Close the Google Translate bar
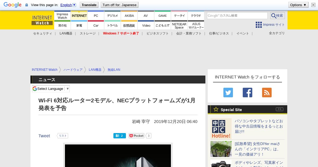318x167 pixels. pyautogui.click(x=313, y=5)
